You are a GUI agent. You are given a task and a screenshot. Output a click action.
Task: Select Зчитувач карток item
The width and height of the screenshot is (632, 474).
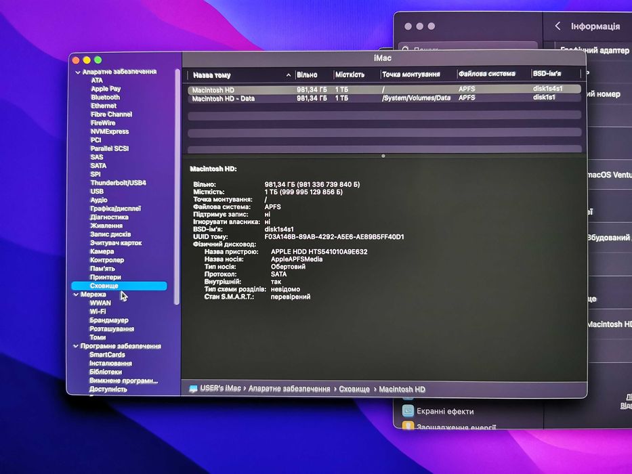tap(116, 242)
